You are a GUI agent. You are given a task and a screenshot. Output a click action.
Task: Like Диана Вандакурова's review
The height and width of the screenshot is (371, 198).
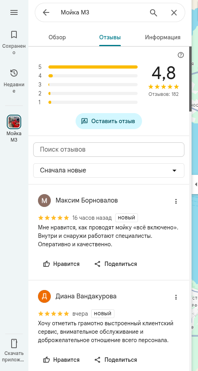pos(61,360)
